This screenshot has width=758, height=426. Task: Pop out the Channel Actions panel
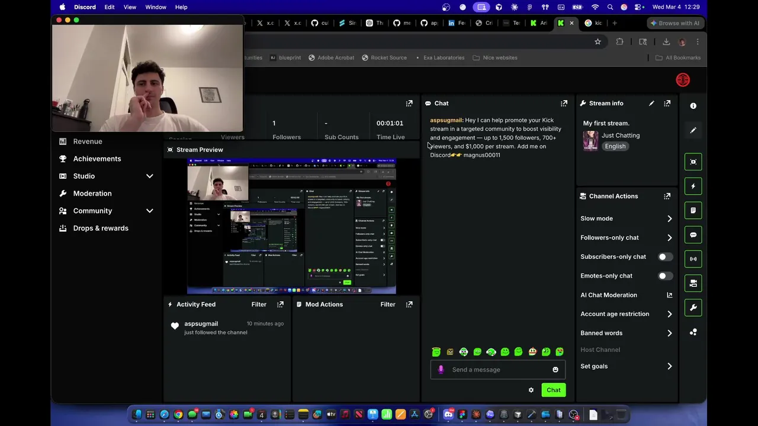click(x=667, y=196)
